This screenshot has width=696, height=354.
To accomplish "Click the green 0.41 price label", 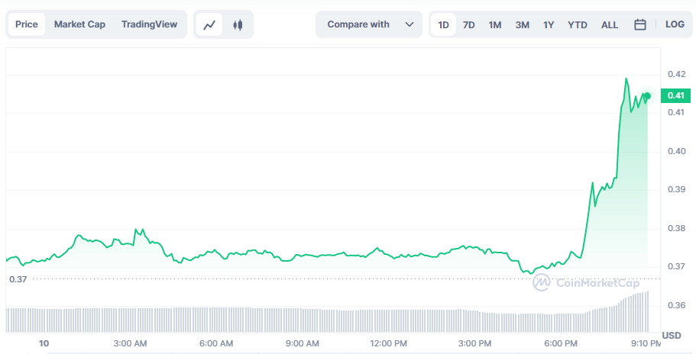I will [675, 95].
